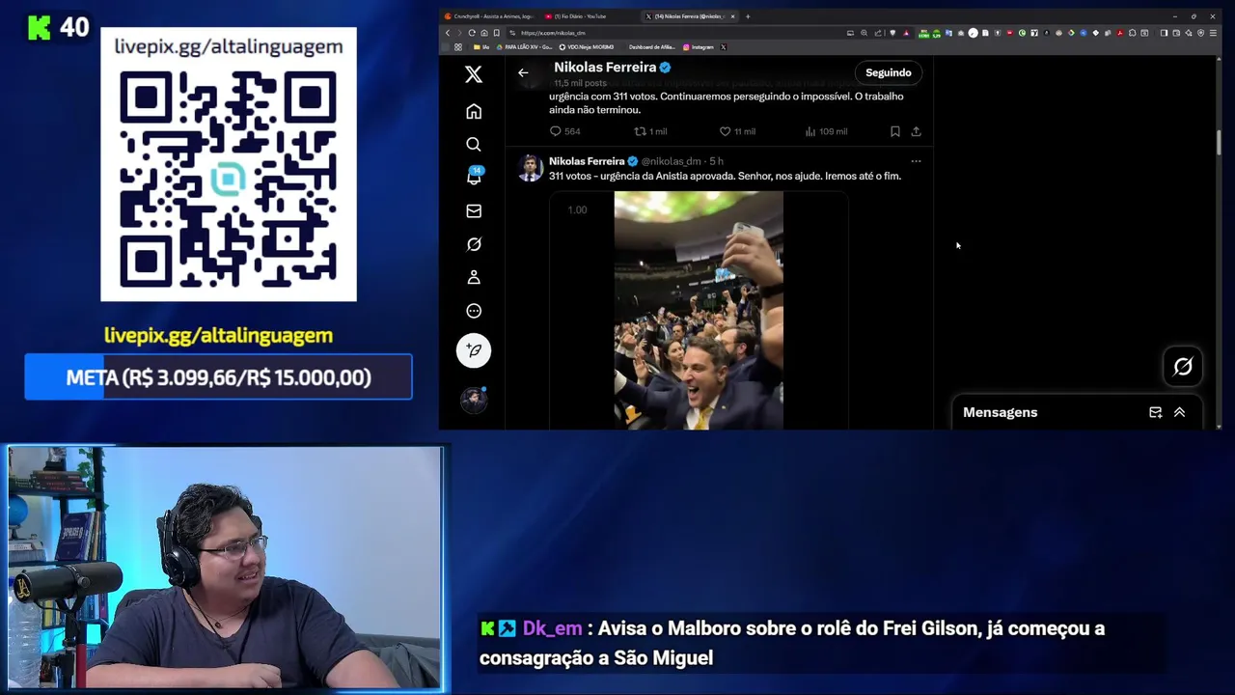Select the Nikolas Ferreira X tab
Screen dimensions: 1235x695
(x=687, y=16)
